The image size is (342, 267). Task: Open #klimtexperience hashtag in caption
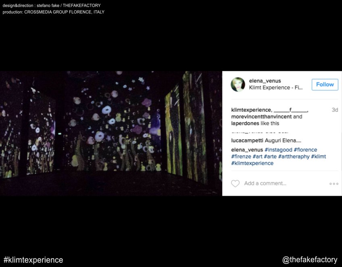(252, 163)
